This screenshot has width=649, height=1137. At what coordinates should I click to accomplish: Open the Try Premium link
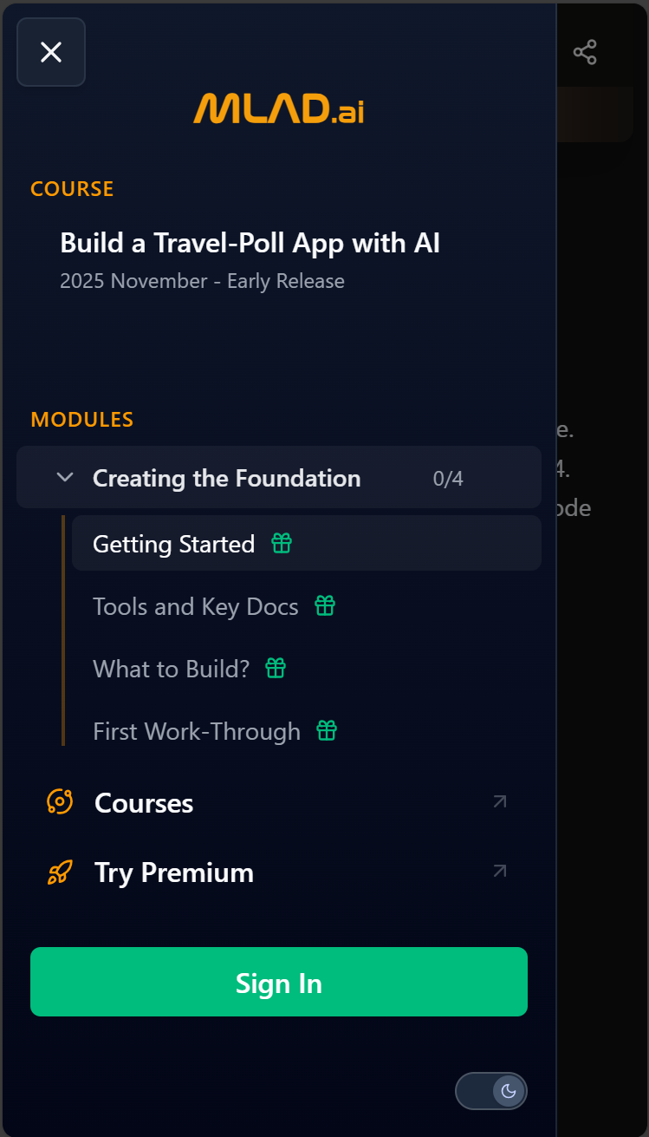click(173, 872)
